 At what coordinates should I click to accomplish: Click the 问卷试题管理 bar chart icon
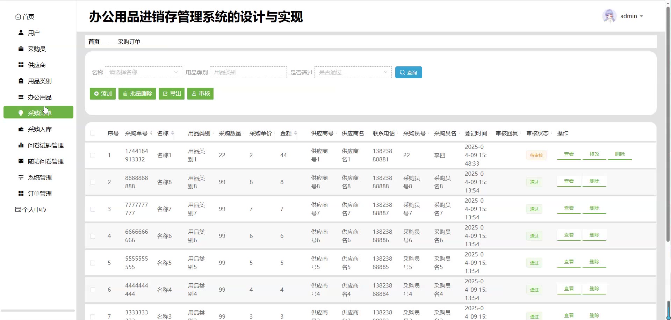click(x=21, y=145)
